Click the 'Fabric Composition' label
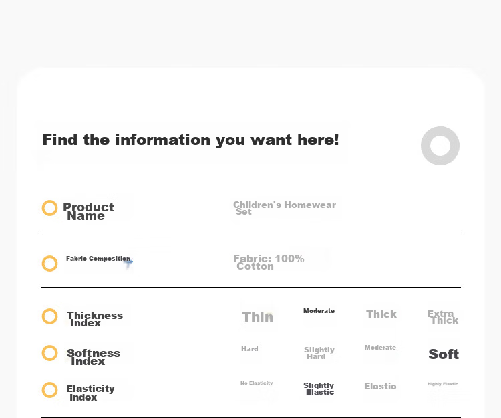 pos(98,258)
